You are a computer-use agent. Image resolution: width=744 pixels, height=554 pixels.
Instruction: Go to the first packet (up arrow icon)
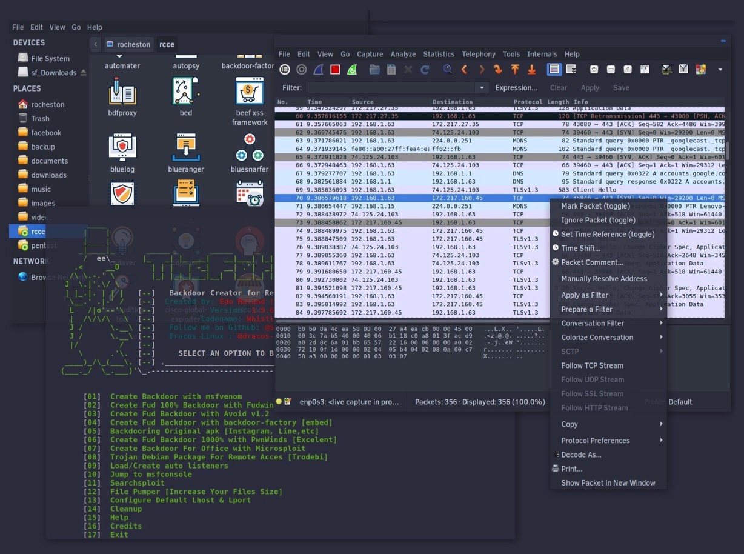515,70
